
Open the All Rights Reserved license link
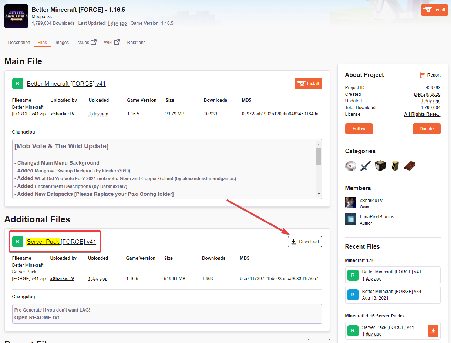[x=422, y=114]
